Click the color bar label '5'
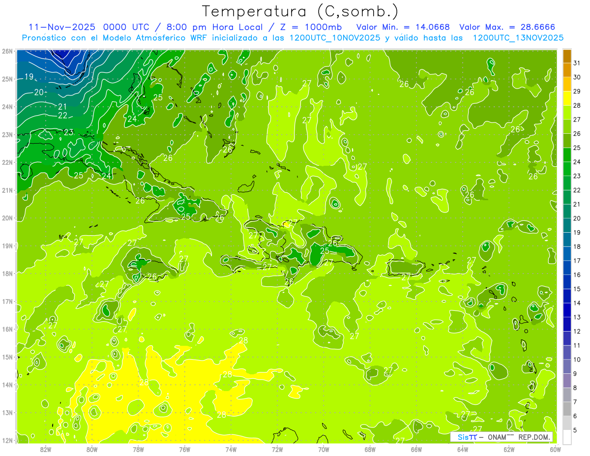The height and width of the screenshot is (456, 590). point(576,430)
